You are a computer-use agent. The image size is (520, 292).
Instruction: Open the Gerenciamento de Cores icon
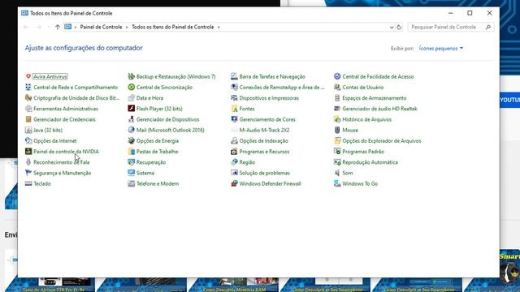pyautogui.click(x=234, y=119)
